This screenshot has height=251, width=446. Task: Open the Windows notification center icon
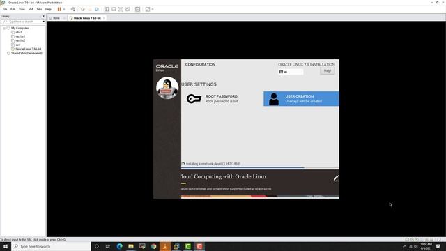click(438, 246)
